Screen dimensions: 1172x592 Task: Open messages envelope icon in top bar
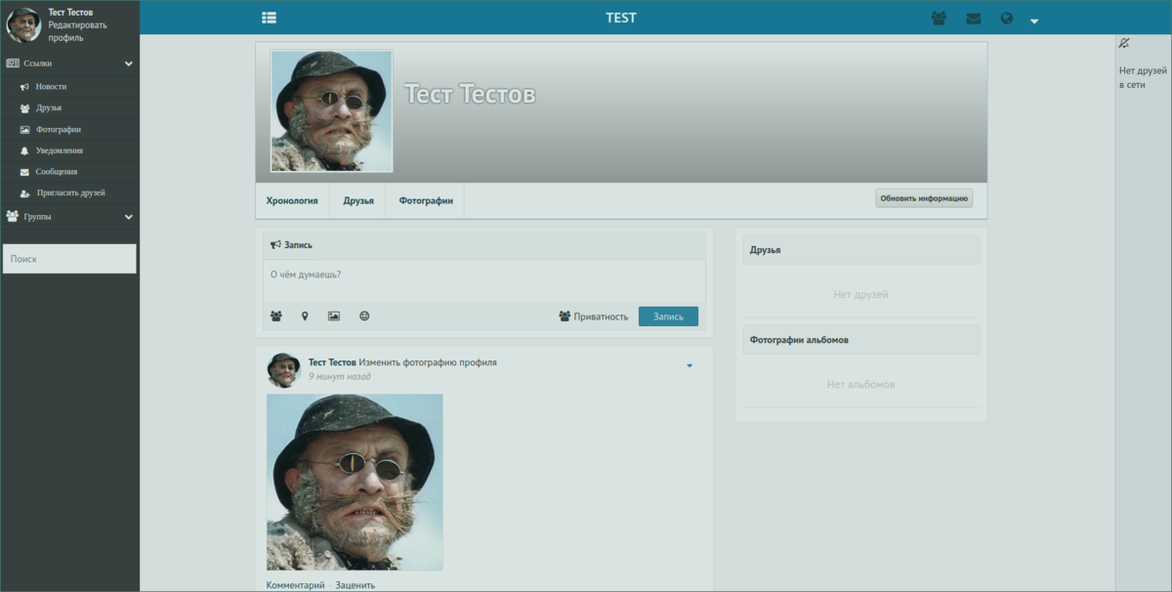pyautogui.click(x=973, y=19)
